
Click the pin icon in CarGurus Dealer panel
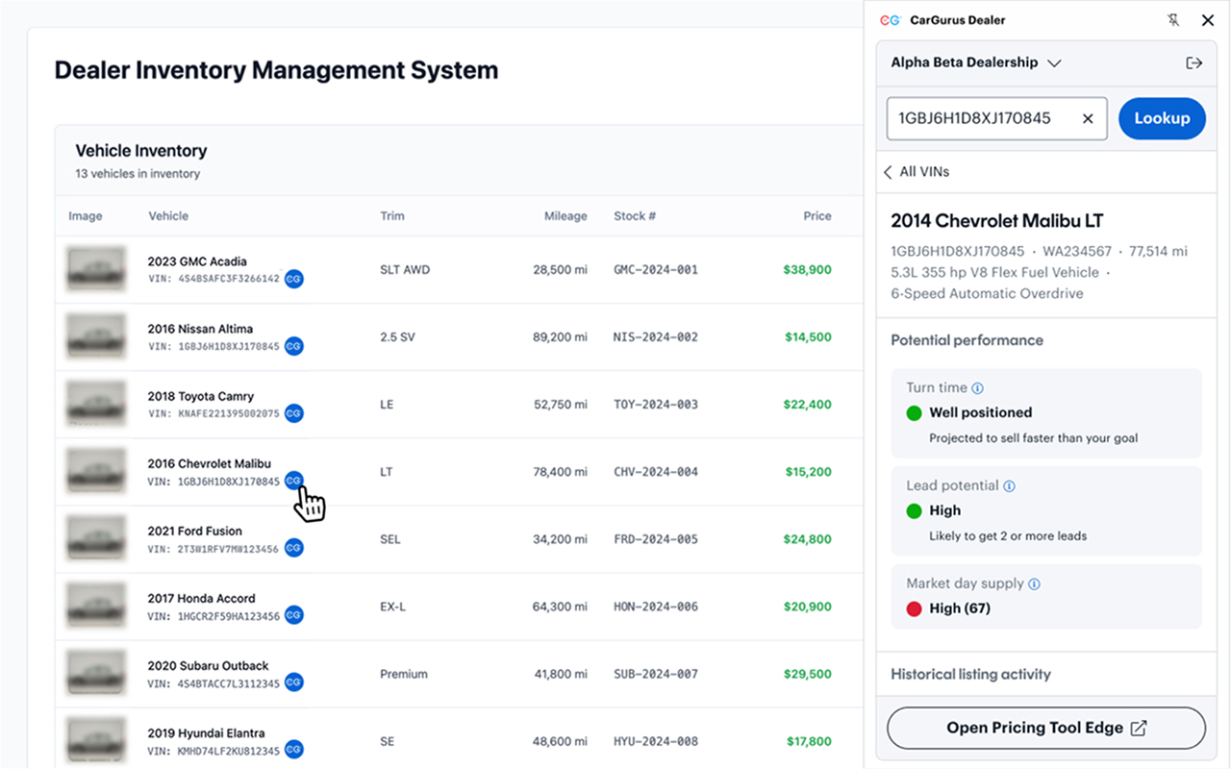[x=1173, y=20]
